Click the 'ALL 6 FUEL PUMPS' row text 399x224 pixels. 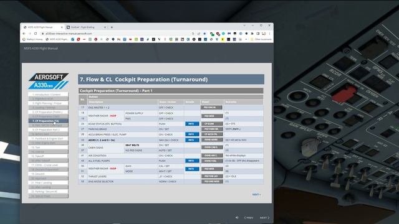click(99, 161)
